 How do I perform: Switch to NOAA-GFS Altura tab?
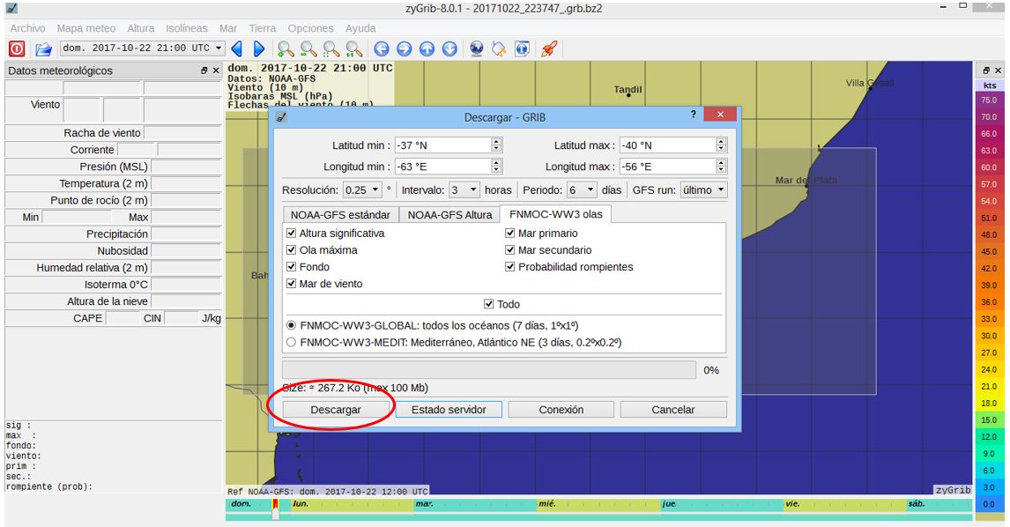pos(449,214)
